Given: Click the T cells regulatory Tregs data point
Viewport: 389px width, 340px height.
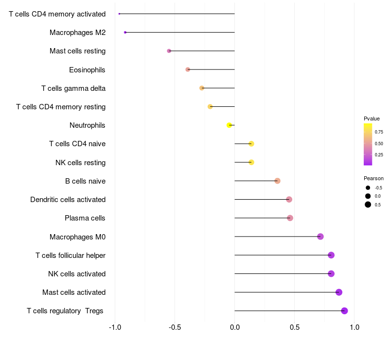Looking at the screenshot, I should coord(344,311).
